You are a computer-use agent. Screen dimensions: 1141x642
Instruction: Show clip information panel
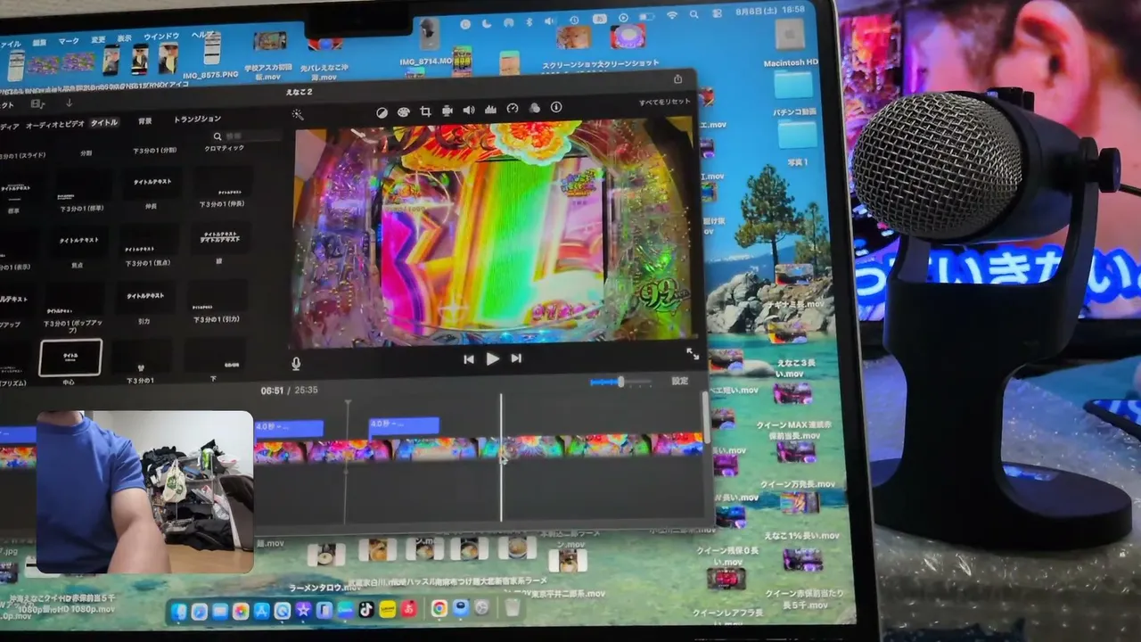[x=556, y=107]
